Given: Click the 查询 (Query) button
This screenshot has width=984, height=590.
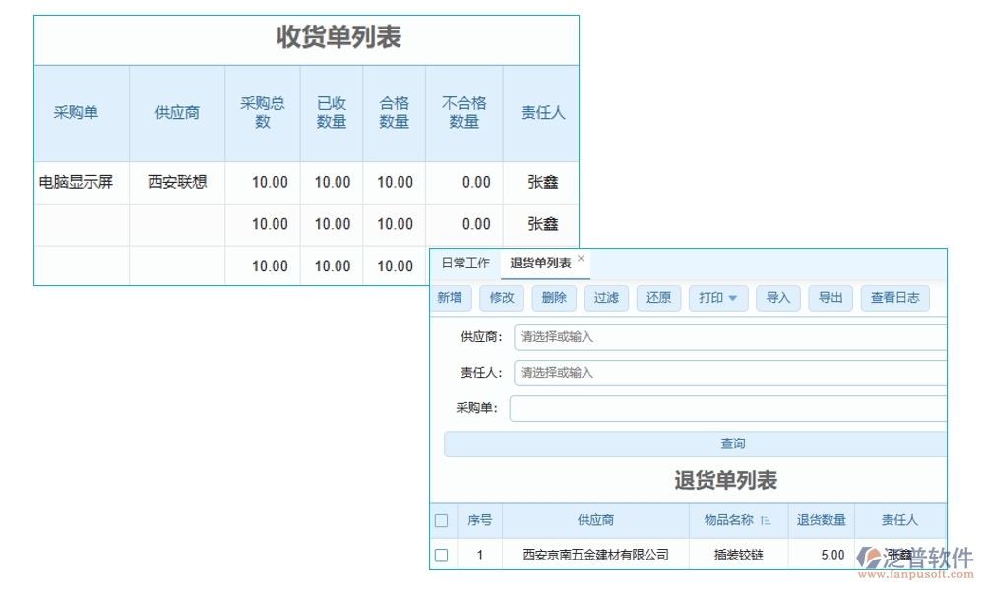Looking at the screenshot, I should point(732,442).
